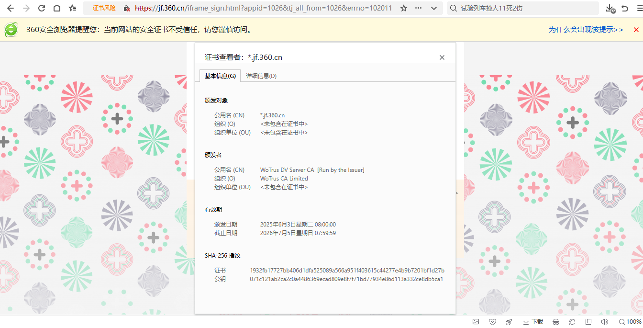Click the 颁发对象 section heading
The height and width of the screenshot is (328, 643).
pyautogui.click(x=216, y=101)
